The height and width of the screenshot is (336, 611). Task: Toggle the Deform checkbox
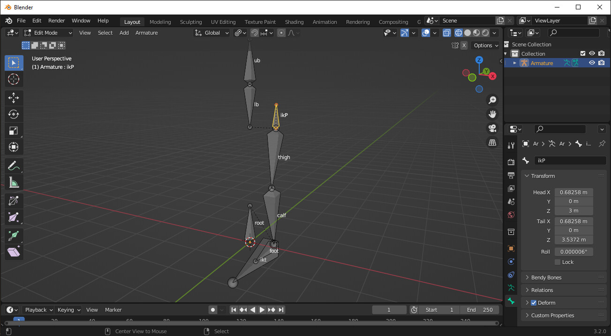point(533,303)
